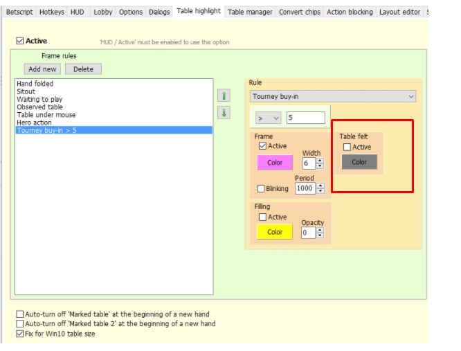The width and height of the screenshot is (461, 351).
Task: Select the 'Observed table' rule
Action: pos(114,107)
